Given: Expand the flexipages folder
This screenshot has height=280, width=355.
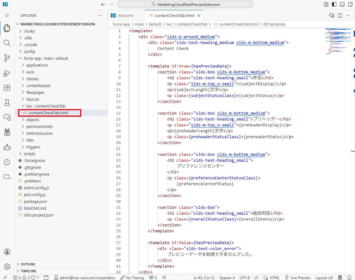Looking at the screenshot, I should pos(61,92).
